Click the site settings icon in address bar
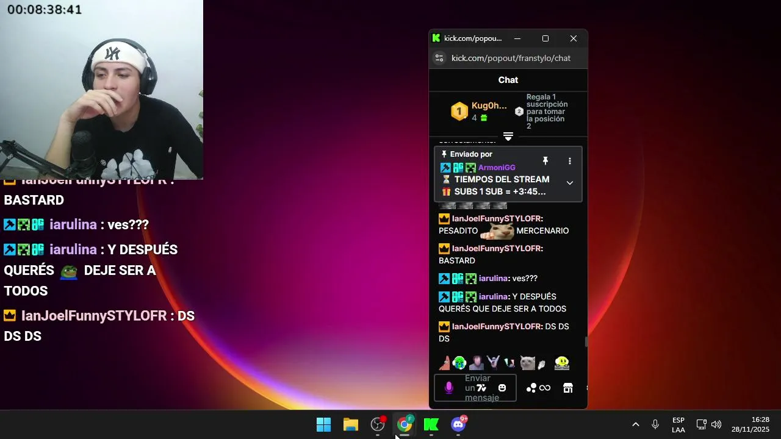 (439, 58)
